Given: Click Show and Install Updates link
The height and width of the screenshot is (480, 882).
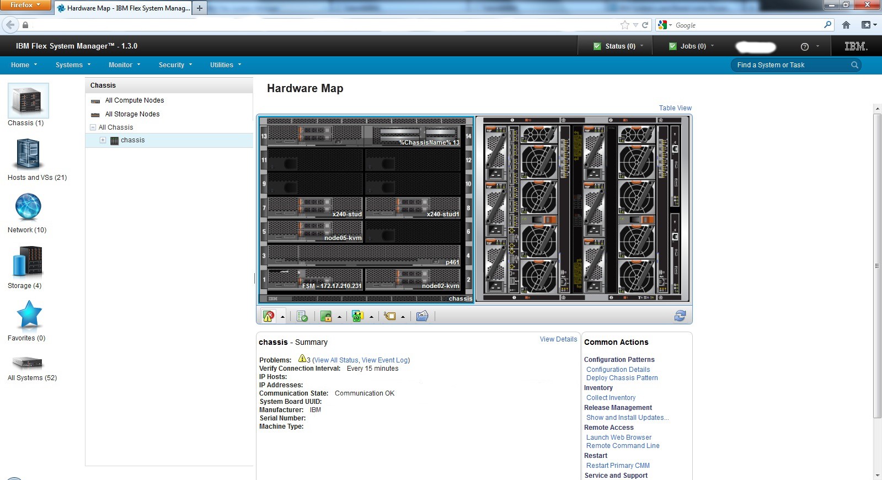Looking at the screenshot, I should click(628, 418).
